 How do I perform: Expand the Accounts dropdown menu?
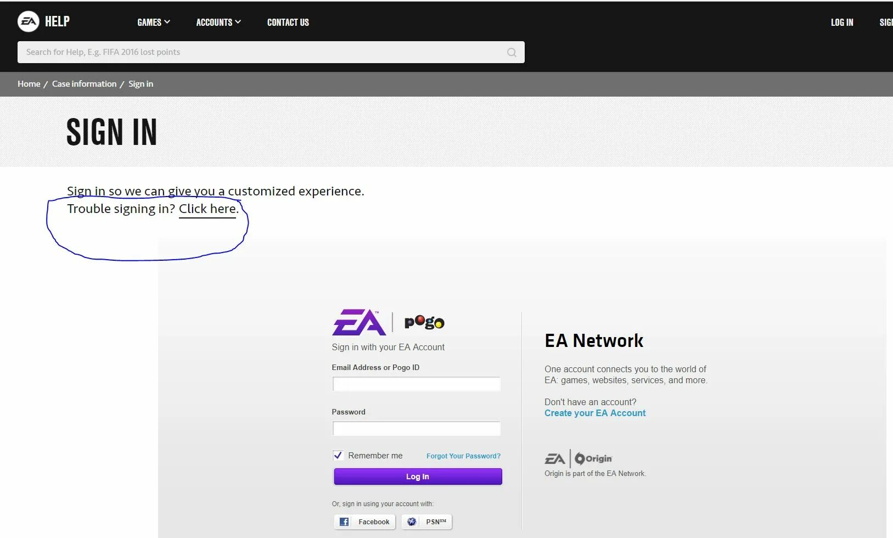(218, 23)
